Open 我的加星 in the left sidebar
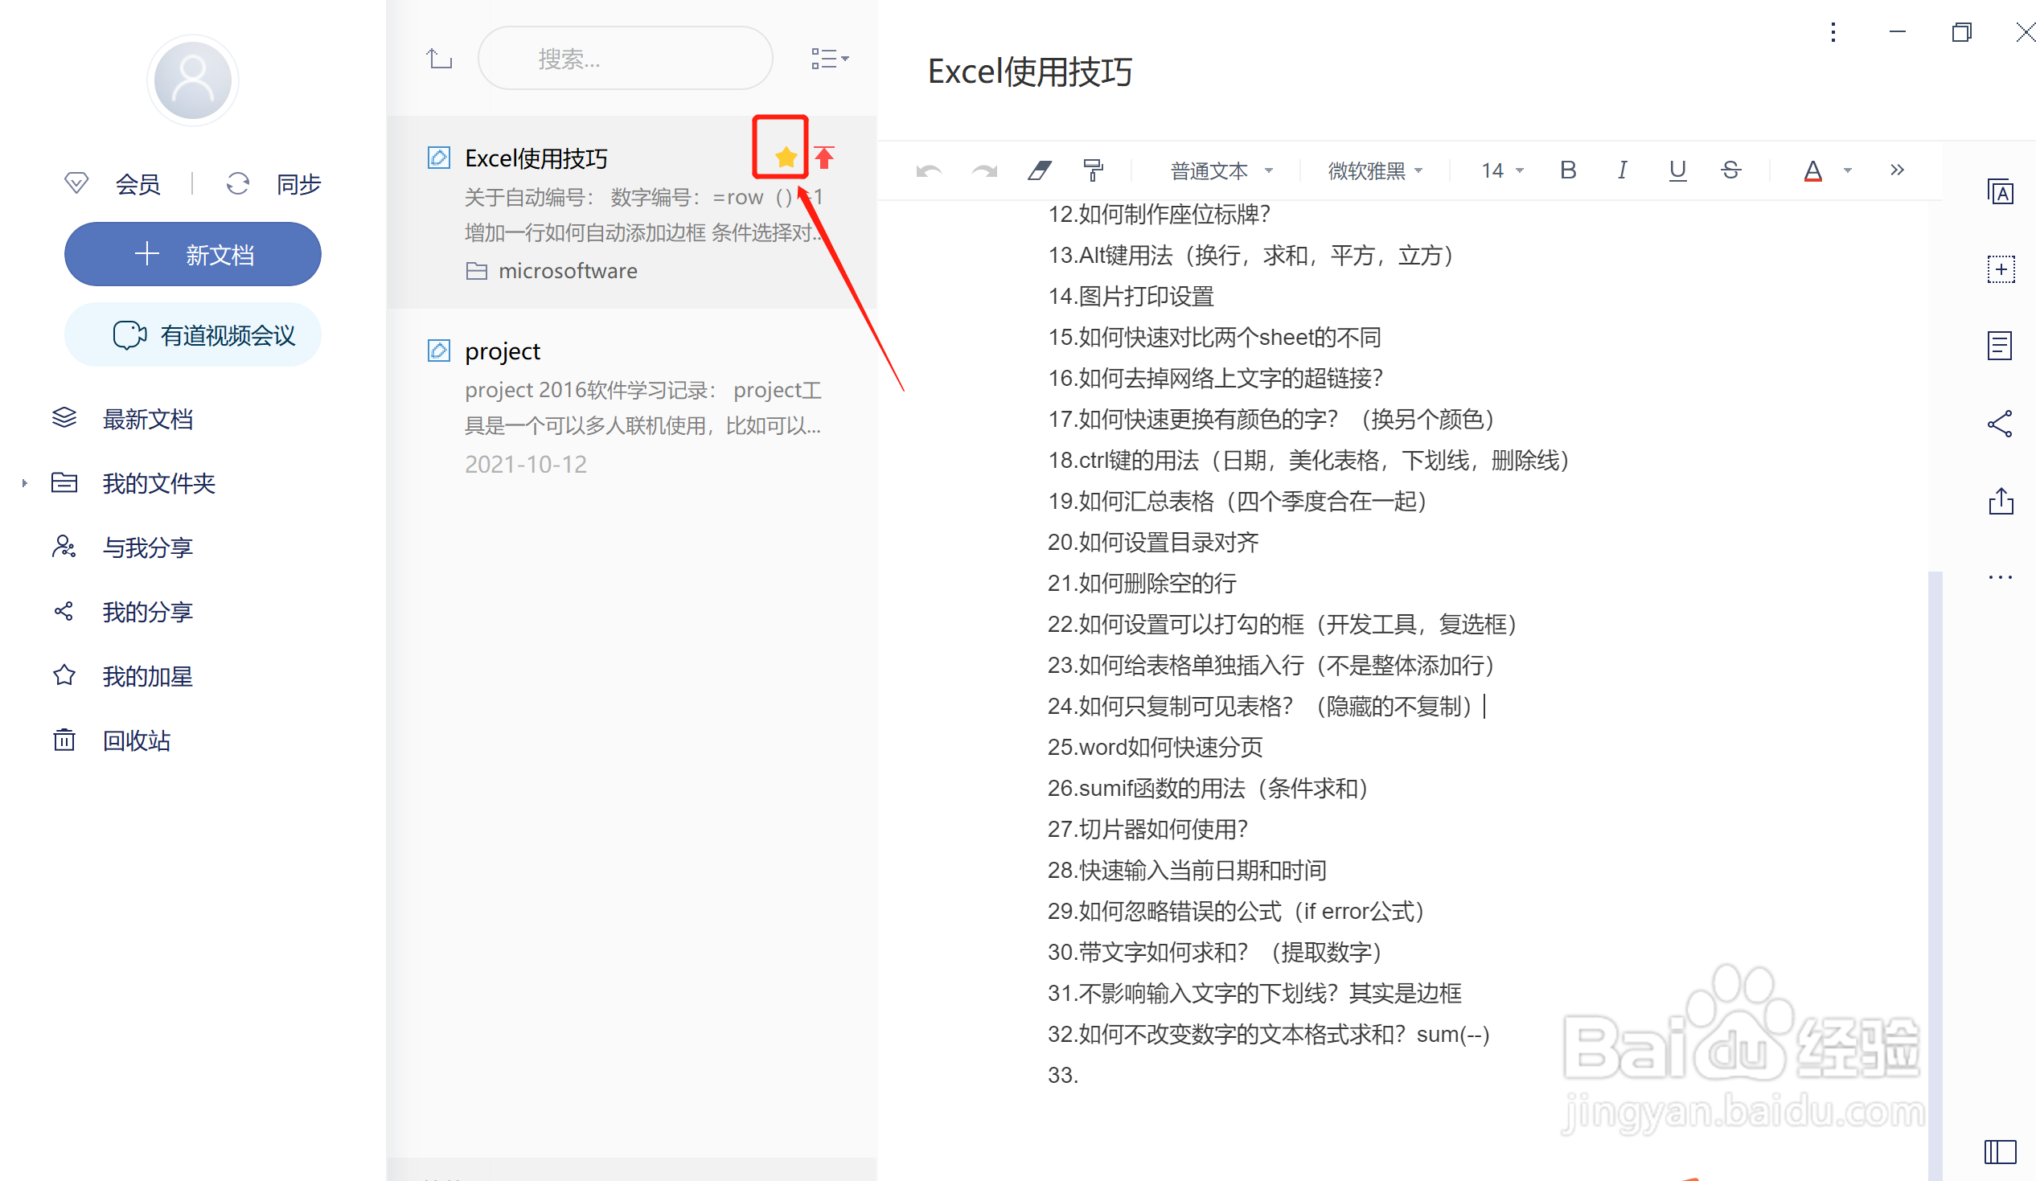This screenshot has height=1181, width=2036. click(x=147, y=676)
